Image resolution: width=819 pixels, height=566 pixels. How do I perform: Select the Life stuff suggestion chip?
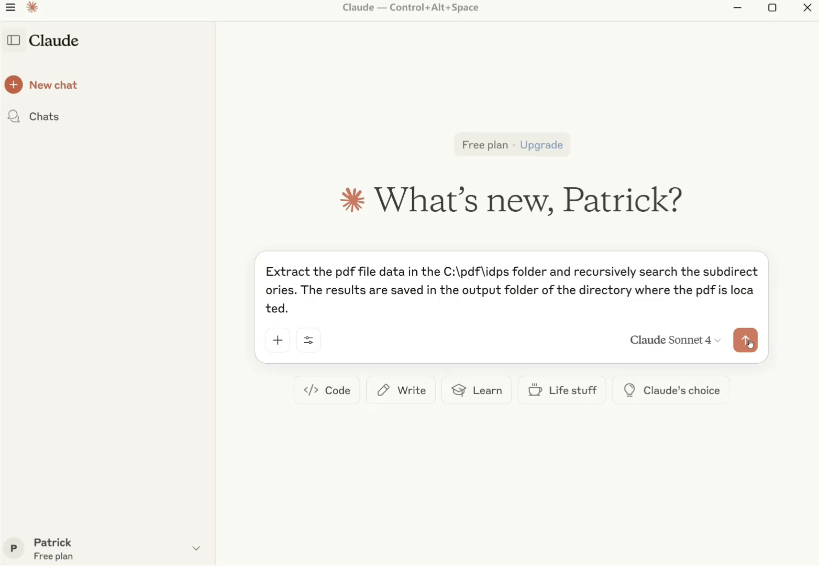(x=562, y=390)
